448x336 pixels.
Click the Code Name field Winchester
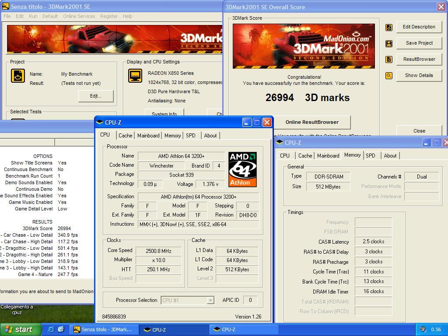point(161,166)
